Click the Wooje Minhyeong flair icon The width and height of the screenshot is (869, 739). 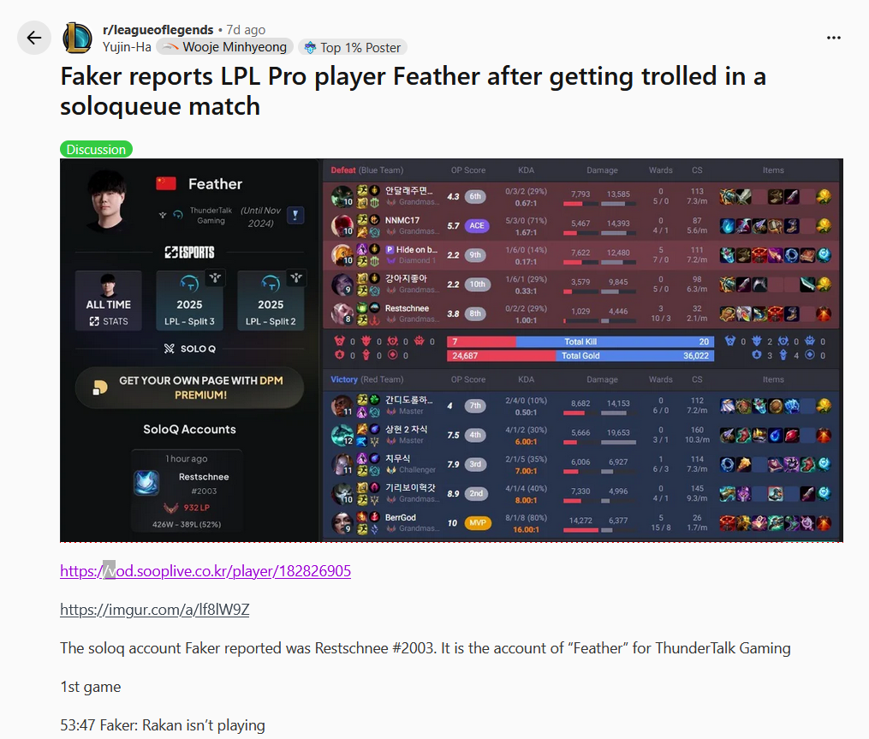coord(170,47)
